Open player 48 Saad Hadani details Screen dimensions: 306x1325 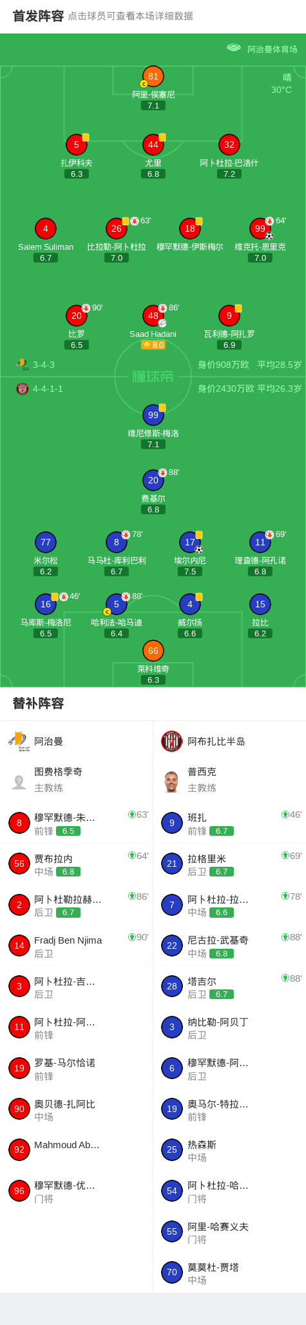click(x=153, y=316)
